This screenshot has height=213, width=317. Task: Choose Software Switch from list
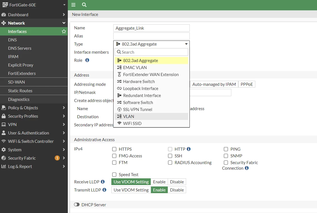pos(152,103)
